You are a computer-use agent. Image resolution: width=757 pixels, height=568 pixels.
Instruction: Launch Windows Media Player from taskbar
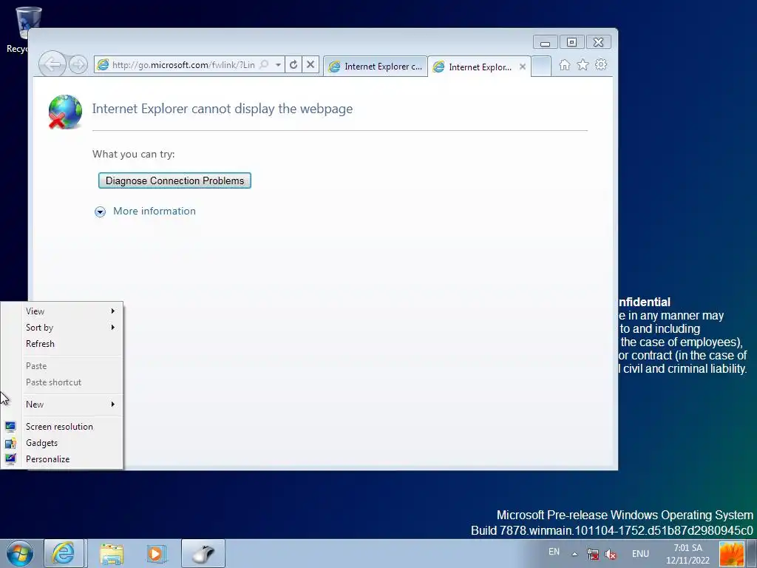click(156, 553)
